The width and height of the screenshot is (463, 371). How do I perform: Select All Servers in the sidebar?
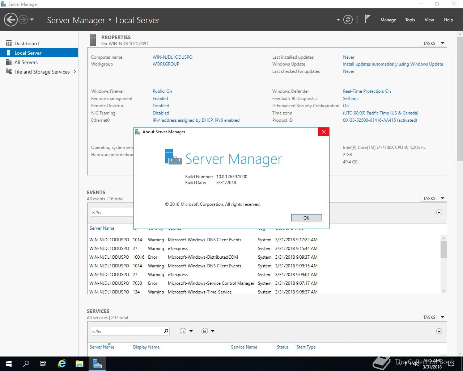click(x=39, y=62)
